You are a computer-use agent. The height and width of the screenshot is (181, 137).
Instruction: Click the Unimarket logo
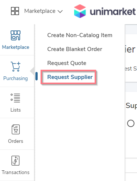pos(105,11)
